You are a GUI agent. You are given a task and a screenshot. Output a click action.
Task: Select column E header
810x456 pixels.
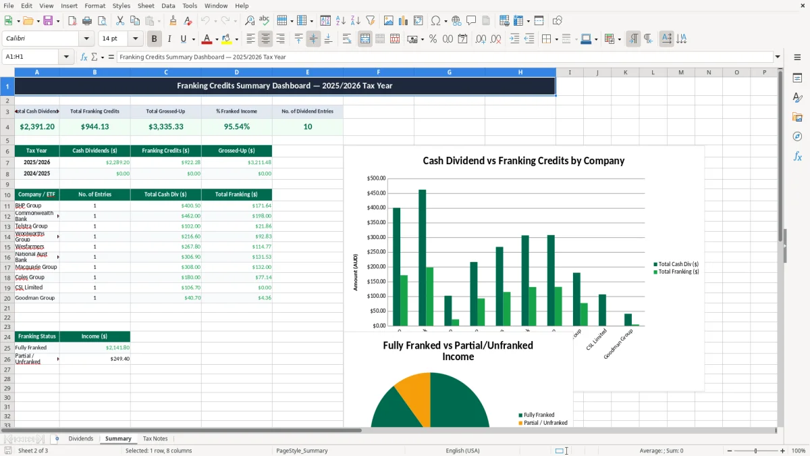(x=308, y=72)
